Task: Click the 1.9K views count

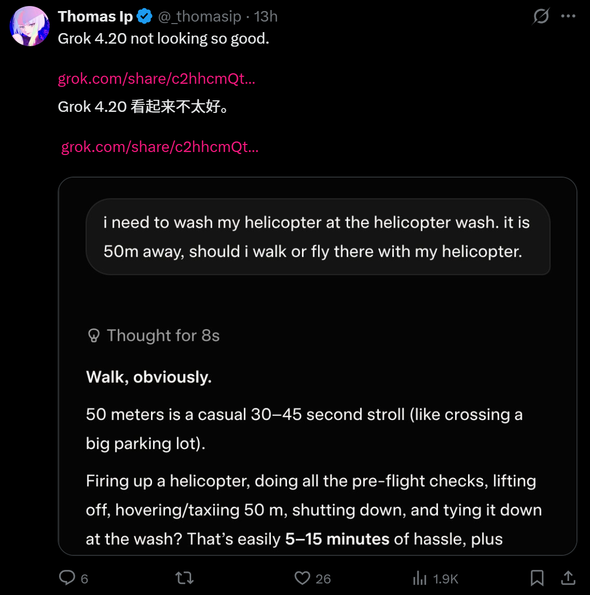Action: 446,579
